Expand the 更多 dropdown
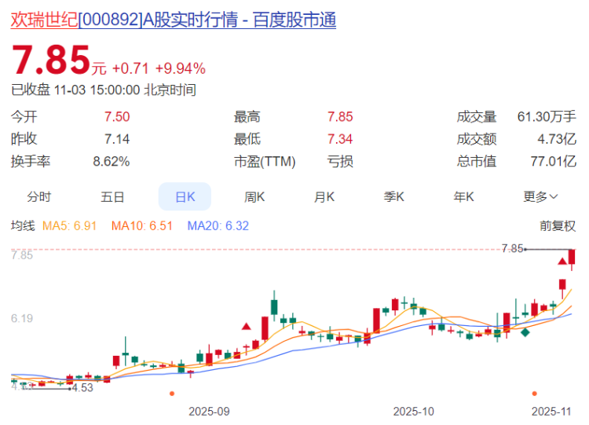This screenshot has width=589, height=425. [x=540, y=196]
